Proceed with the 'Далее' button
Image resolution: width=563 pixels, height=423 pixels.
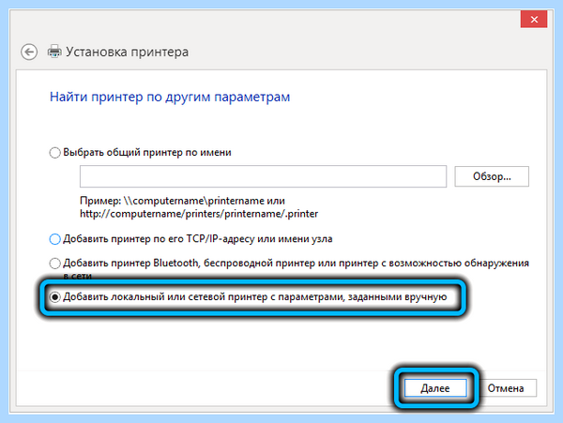pos(435,388)
